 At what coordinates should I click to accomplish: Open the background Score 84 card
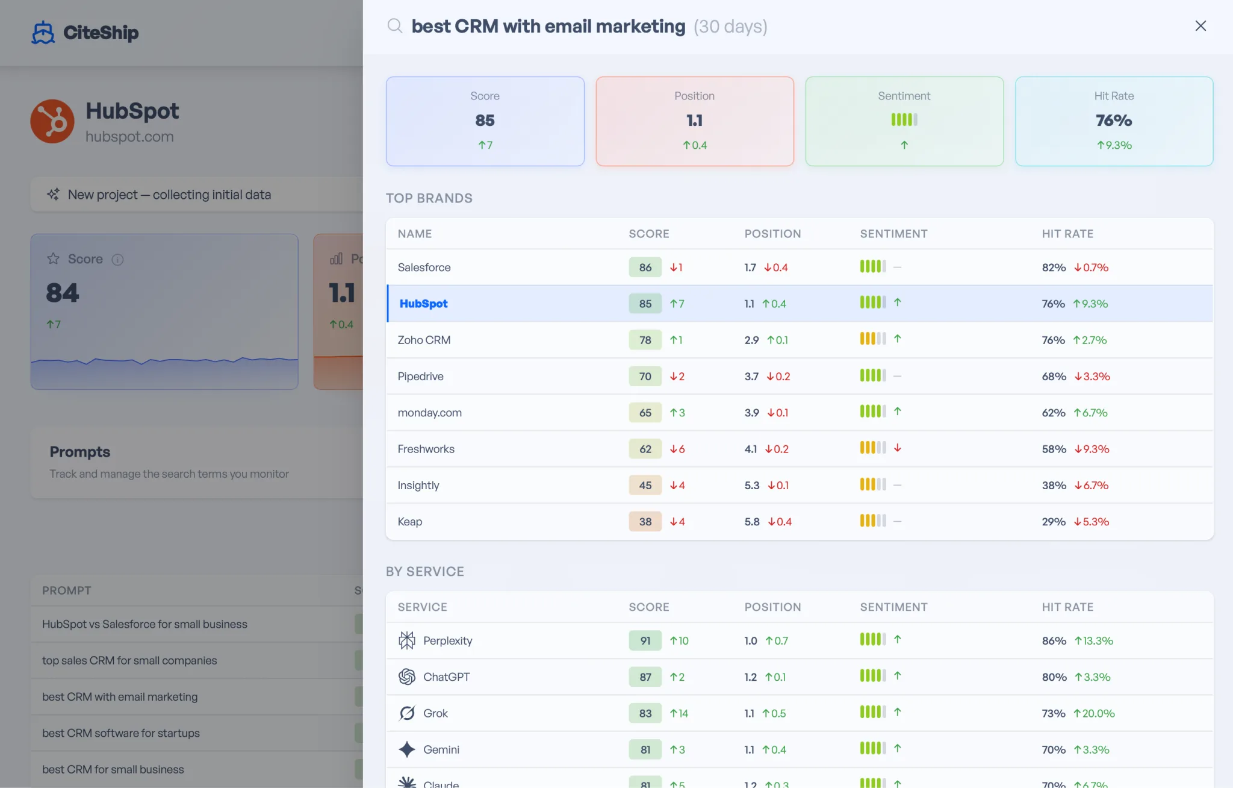pyautogui.click(x=164, y=311)
